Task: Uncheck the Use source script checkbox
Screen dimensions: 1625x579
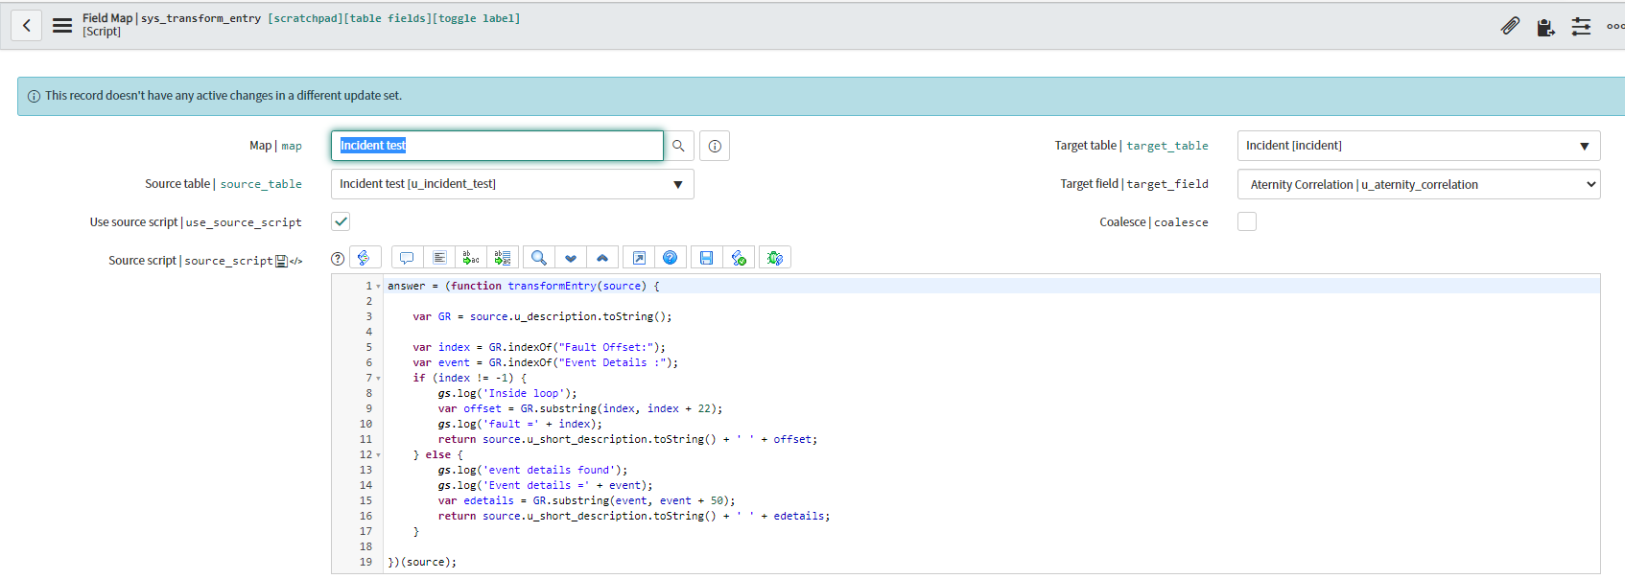Action: point(341,221)
